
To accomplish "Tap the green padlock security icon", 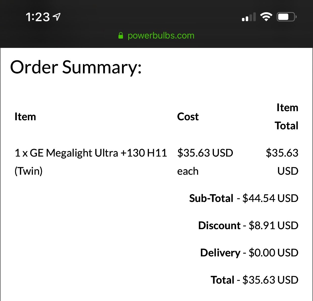I will pos(121,36).
